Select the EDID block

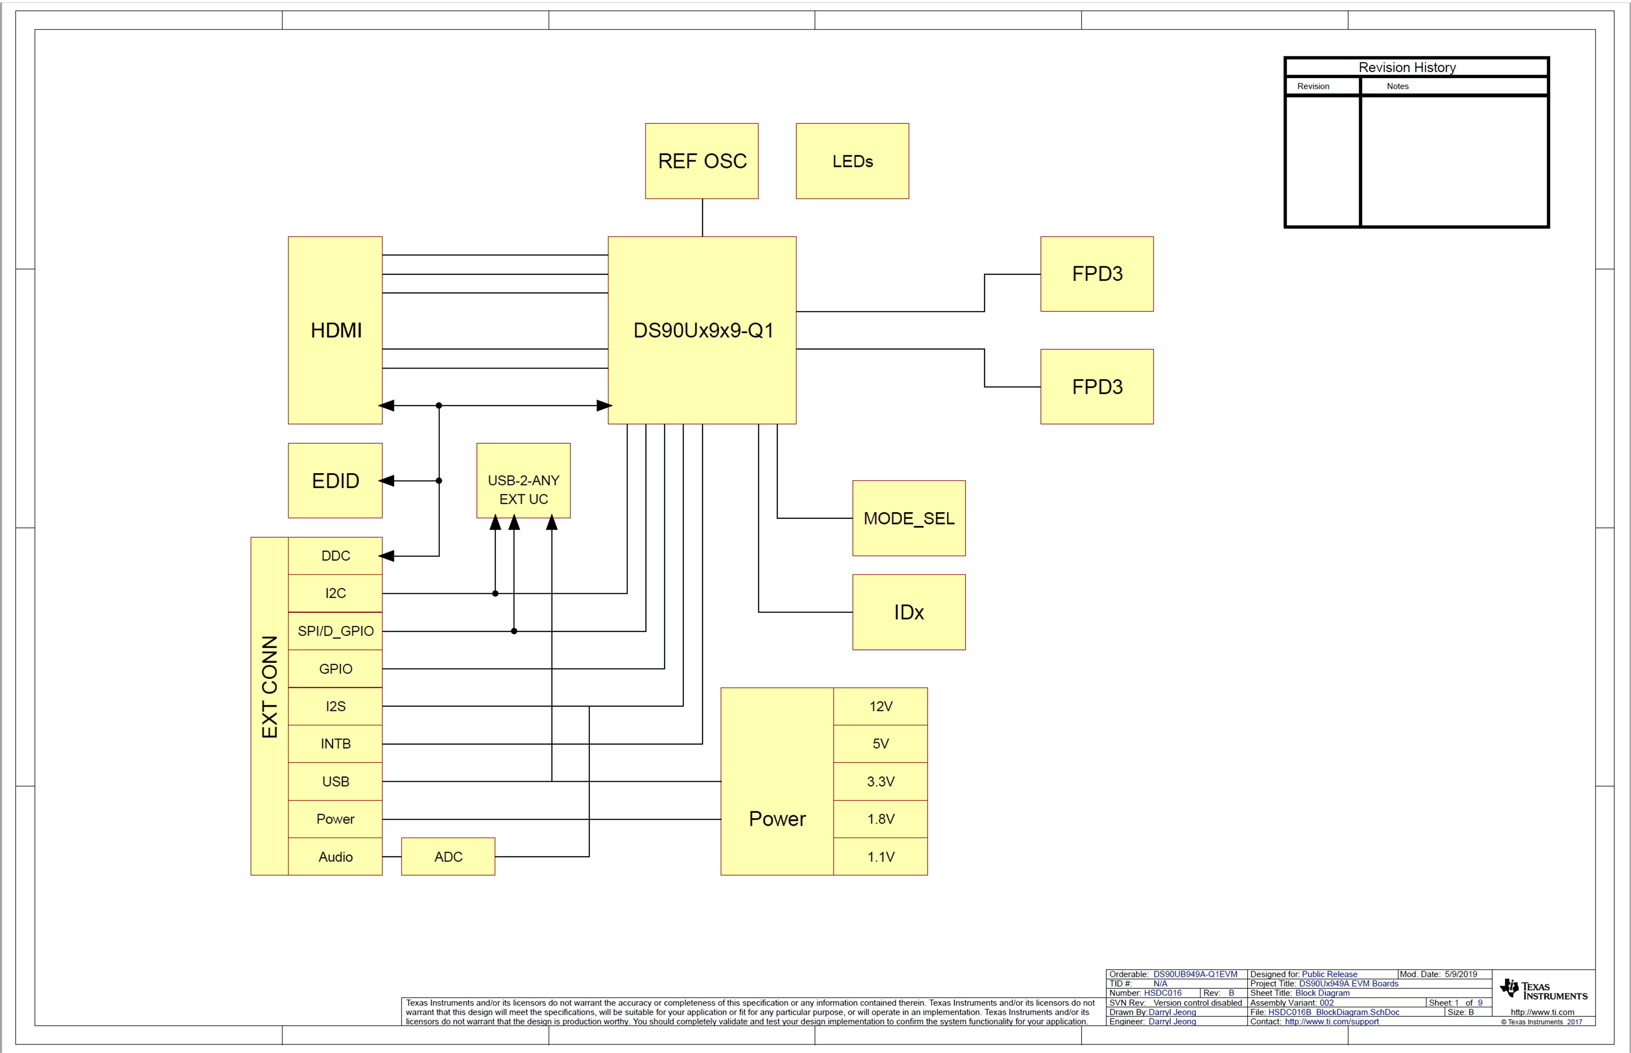335,481
